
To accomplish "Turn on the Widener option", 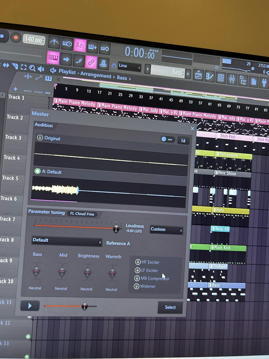I will pyautogui.click(x=136, y=286).
